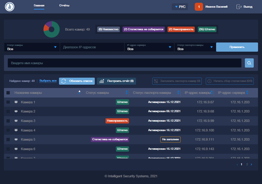This screenshot has height=184, width=262.
Task: Toggle the select-all checkbox in table header
Action: coord(8,92)
